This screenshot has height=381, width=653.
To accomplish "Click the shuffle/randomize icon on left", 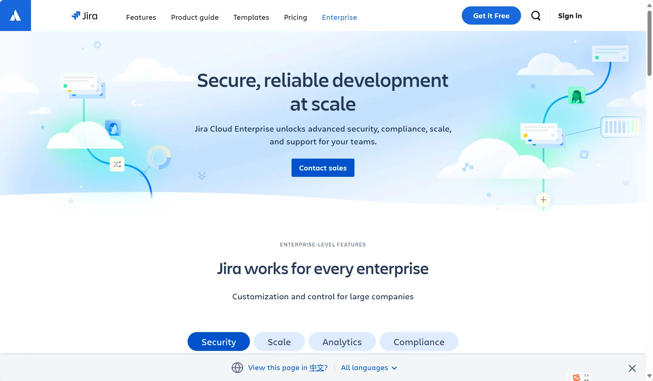I will 117,164.
